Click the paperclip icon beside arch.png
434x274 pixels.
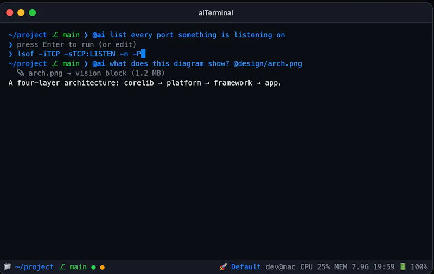tap(21, 73)
